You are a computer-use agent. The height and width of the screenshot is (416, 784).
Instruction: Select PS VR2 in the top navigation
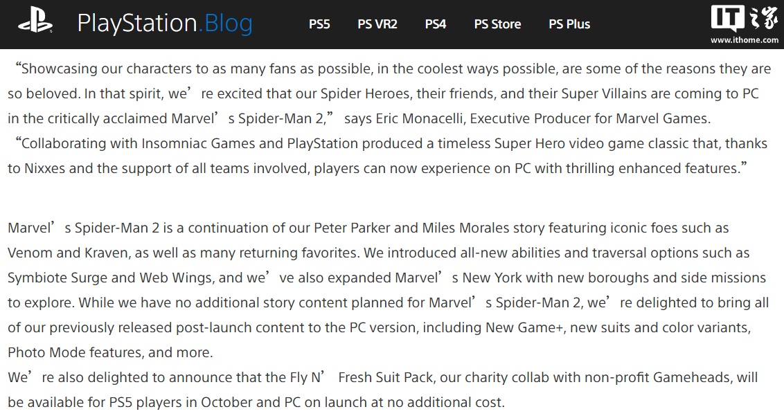377,24
